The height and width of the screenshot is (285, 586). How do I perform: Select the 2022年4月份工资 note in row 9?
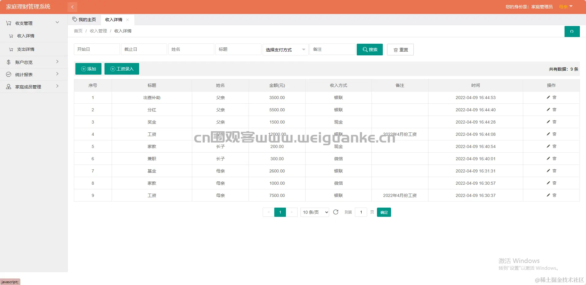click(x=400, y=195)
